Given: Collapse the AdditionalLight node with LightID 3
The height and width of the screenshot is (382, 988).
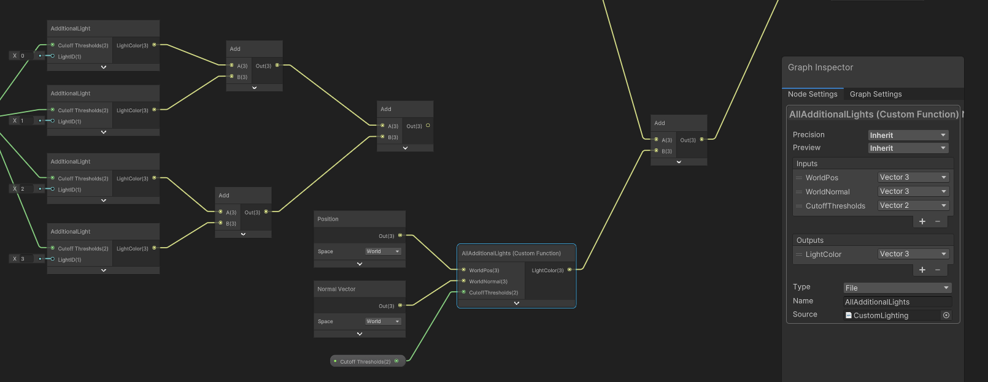Looking at the screenshot, I should (103, 270).
